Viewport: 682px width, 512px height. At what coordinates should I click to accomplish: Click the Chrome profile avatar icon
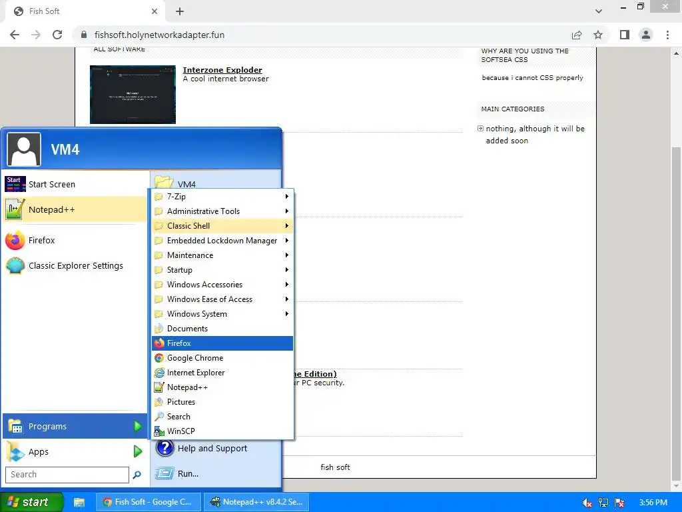pyautogui.click(x=646, y=35)
